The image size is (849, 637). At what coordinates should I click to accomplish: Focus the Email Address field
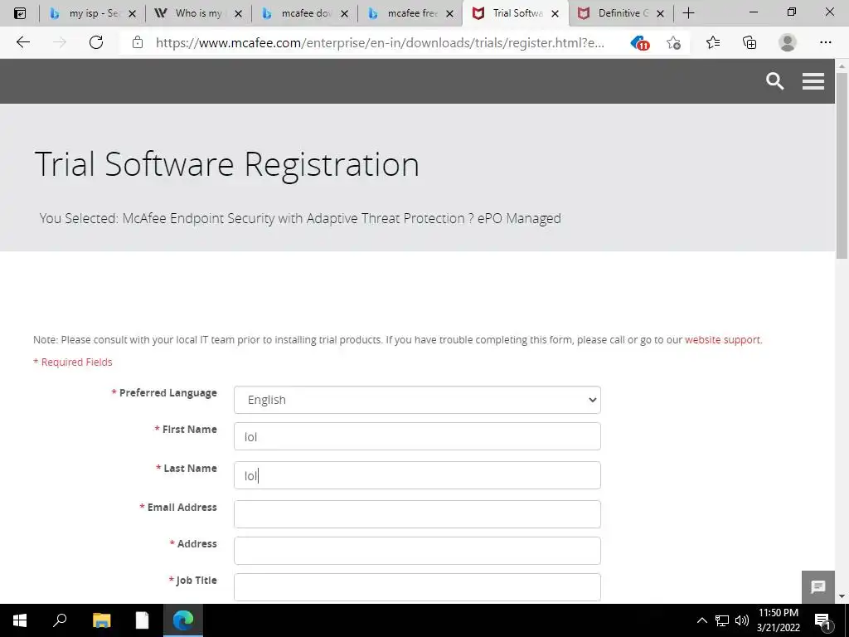417,514
